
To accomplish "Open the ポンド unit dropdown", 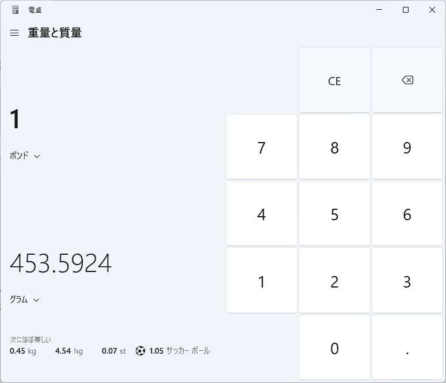I will click(25, 156).
